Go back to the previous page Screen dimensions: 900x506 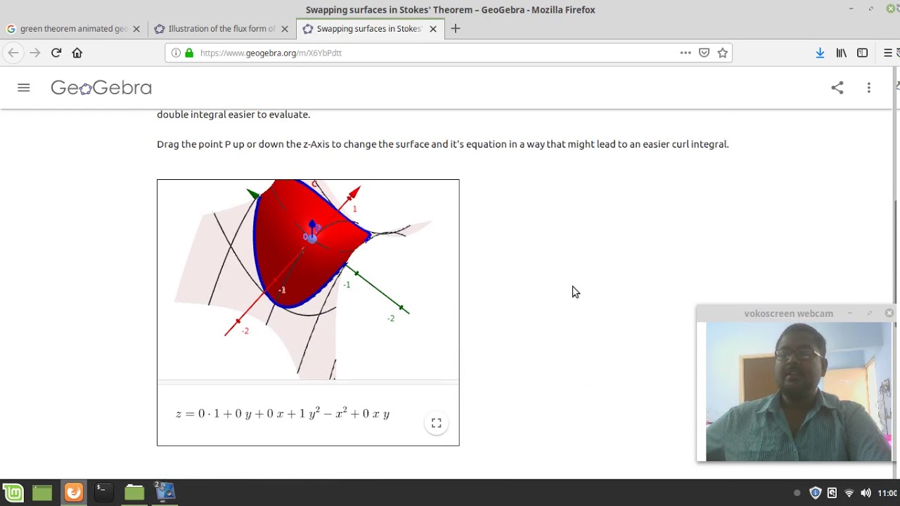coord(13,53)
